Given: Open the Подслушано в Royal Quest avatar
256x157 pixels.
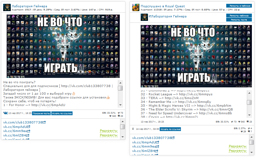Looking at the screenshot, I should [136, 8].
